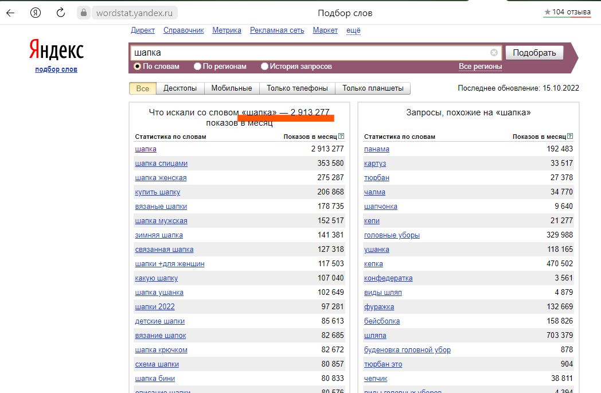Viewport: 601px width, 393px height.
Task: Open the 'виды шляп' similar query link
Action: click(383, 293)
